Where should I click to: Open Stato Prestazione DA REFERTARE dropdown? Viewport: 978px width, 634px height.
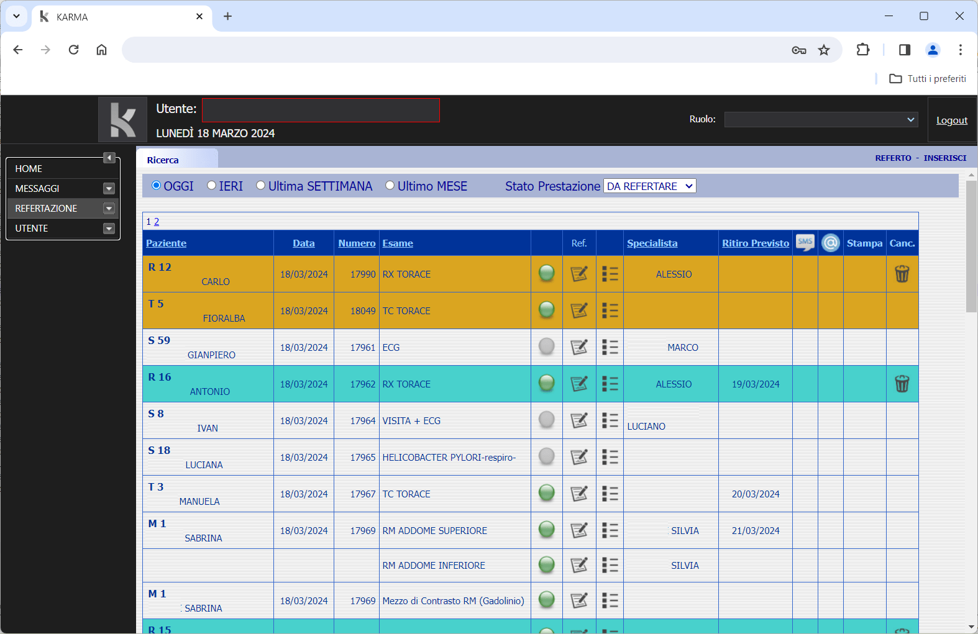point(650,186)
